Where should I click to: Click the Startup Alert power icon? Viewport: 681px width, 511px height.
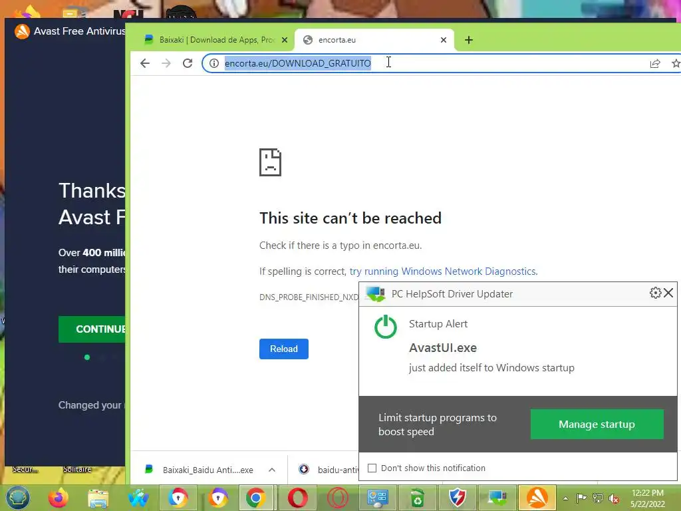[386, 327]
